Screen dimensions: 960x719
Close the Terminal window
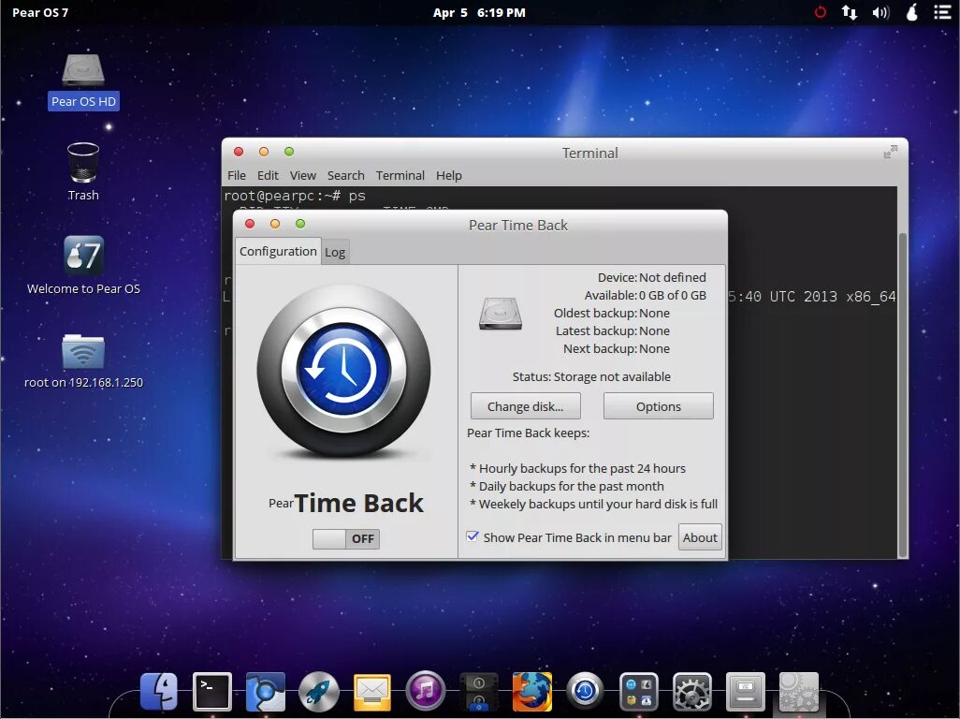tap(239, 152)
